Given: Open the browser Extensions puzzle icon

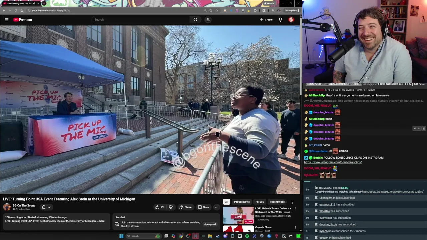Looking at the screenshot, I should click(x=255, y=10).
